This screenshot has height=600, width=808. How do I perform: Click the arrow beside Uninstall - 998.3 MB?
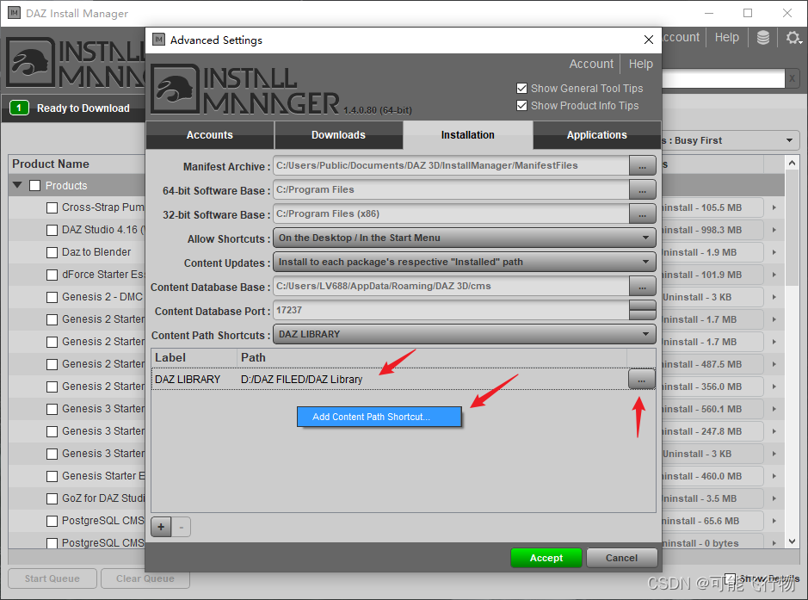pyautogui.click(x=774, y=230)
